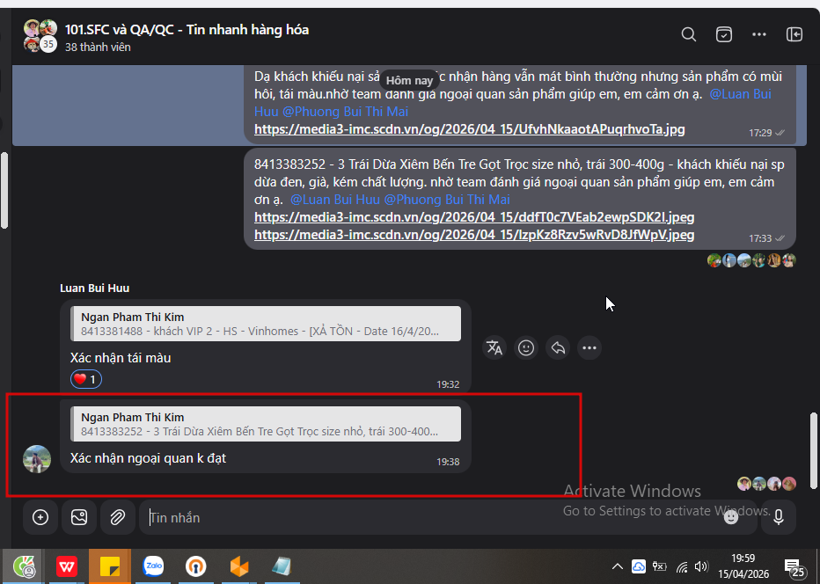820x584 pixels.
Task: Open the clock showing 19:59 15/04/2026
Action: [743, 566]
